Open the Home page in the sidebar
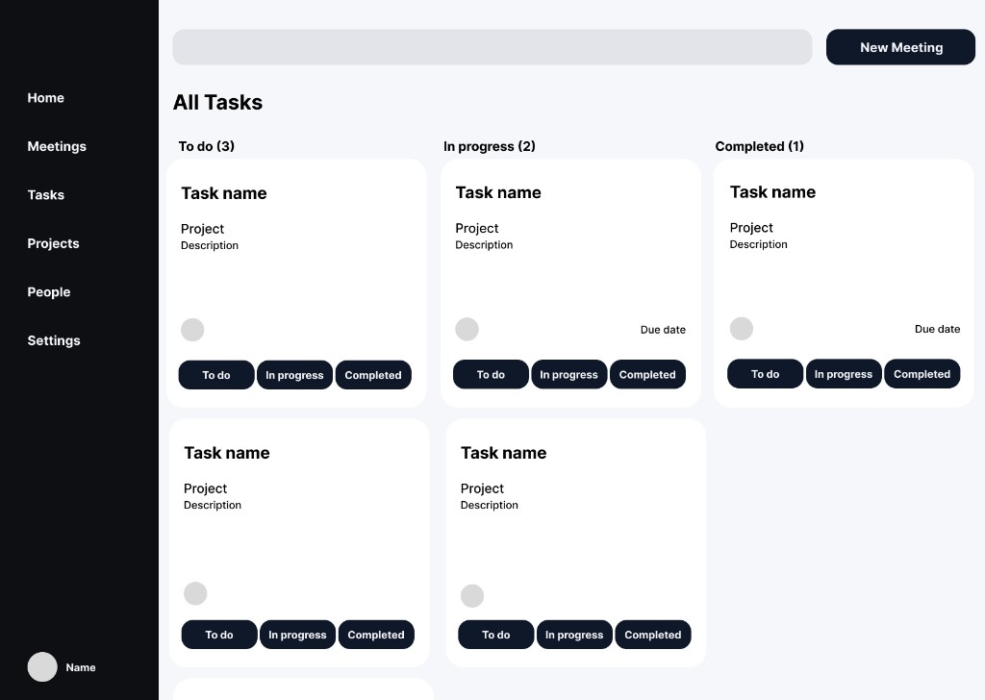 [x=45, y=98]
